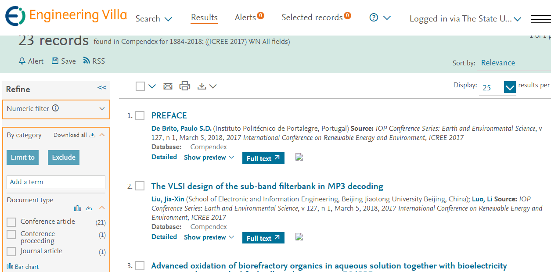Check the Conference article filter

coord(11,222)
